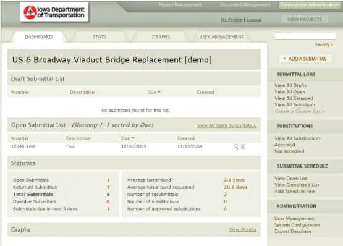Open View All Open in Submittal Logs

[290, 92]
